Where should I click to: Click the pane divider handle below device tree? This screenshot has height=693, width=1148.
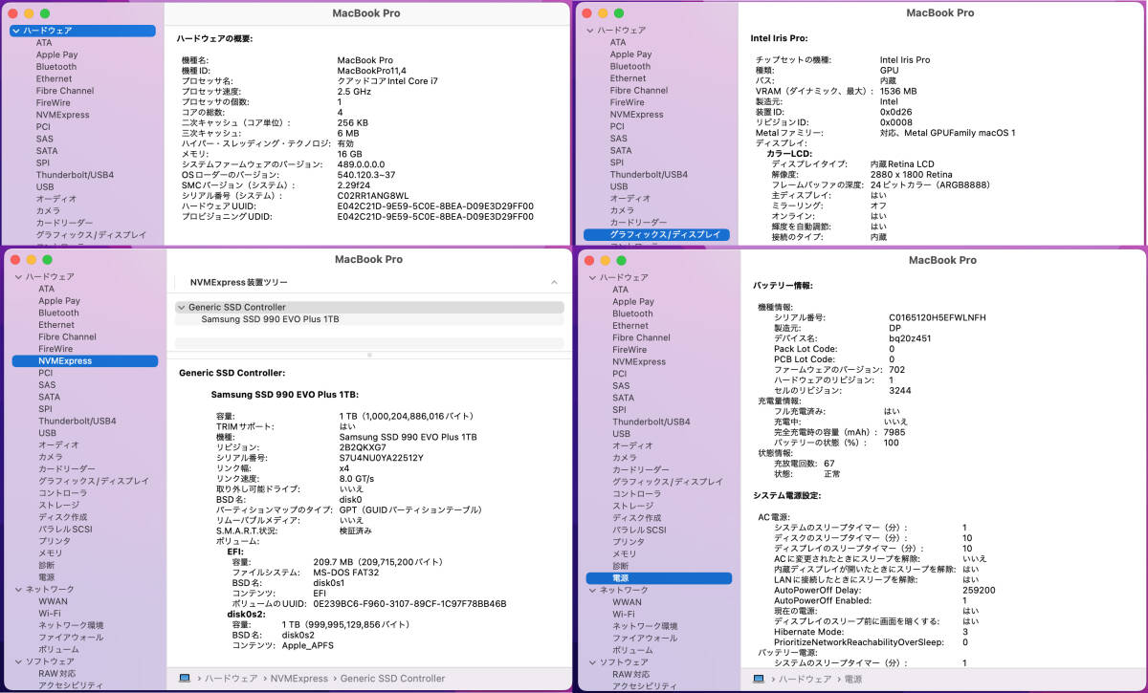point(369,355)
